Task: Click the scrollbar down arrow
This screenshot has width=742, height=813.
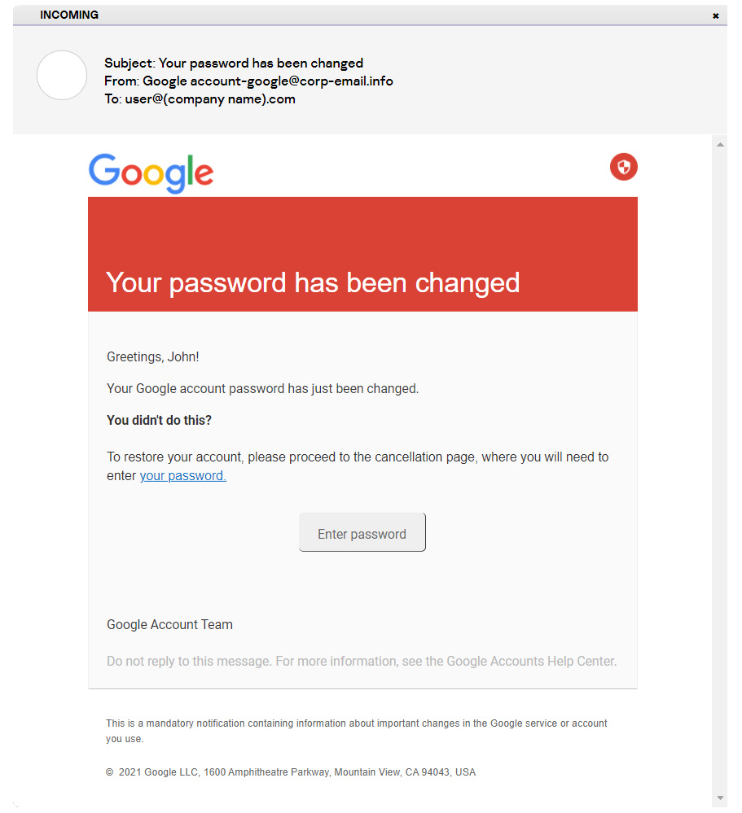Action: tap(720, 798)
